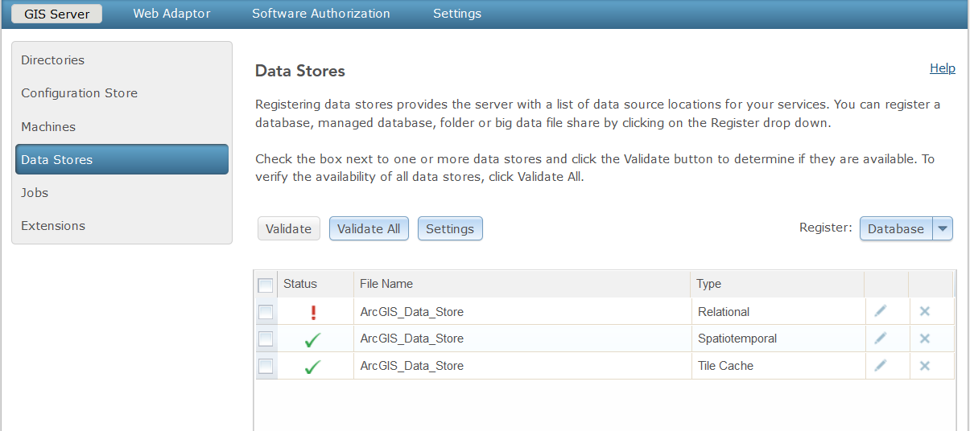Expand the Register dropdown arrow
The width and height of the screenshot is (970, 431).
click(943, 228)
